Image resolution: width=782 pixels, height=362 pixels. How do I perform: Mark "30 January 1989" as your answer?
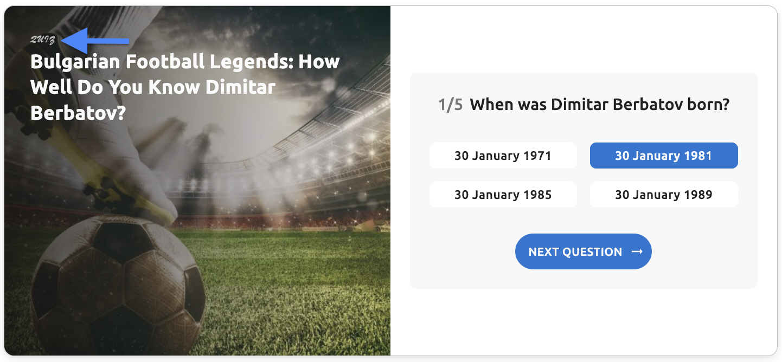(663, 195)
